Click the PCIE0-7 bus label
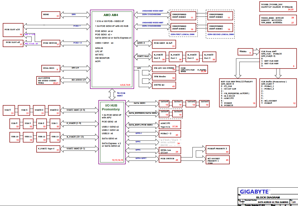Screen dimensions: 298x206 point(77,26)
